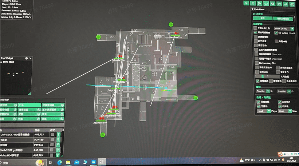The height and width of the screenshot is (166, 299).
Task: Adjust the 太阳位置 slider showing 7
Action: tap(268, 76)
